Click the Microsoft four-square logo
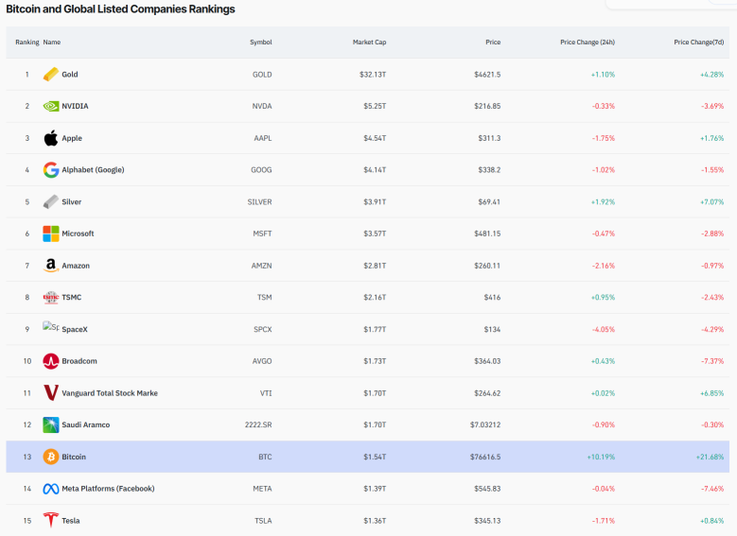The image size is (737, 536). pos(51,233)
